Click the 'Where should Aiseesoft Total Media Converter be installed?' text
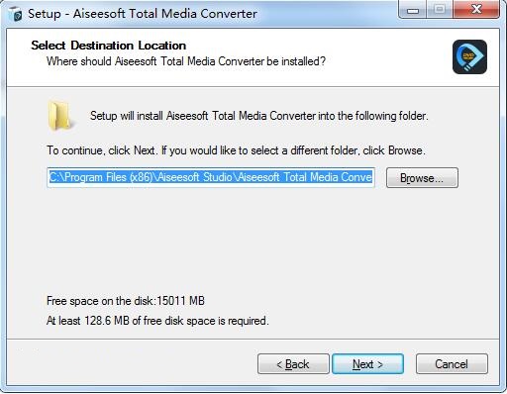The height and width of the screenshot is (394, 507). click(x=186, y=61)
